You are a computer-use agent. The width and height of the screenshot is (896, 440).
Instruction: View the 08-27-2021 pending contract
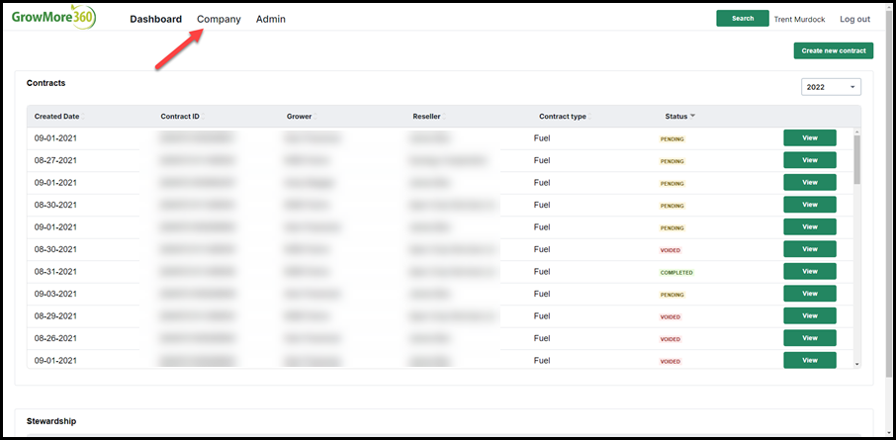pyautogui.click(x=810, y=160)
